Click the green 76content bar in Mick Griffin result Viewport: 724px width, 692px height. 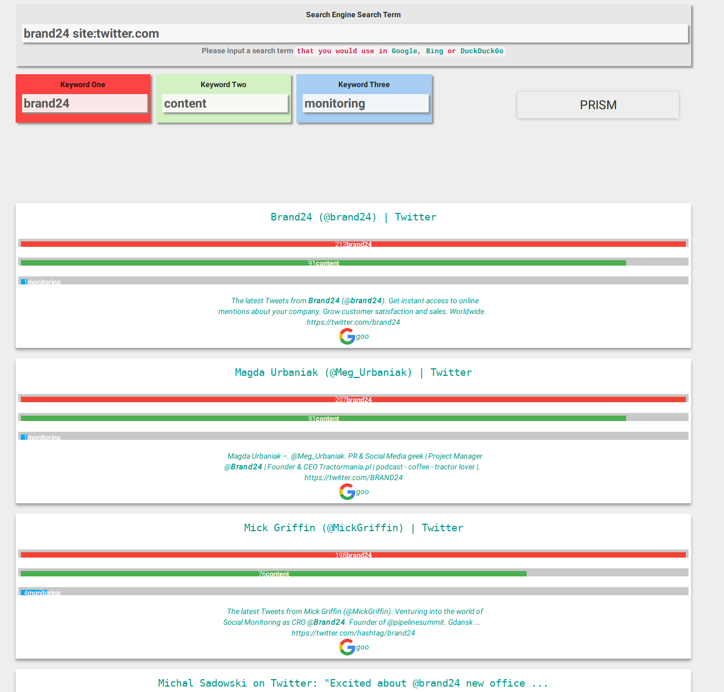[x=274, y=574]
